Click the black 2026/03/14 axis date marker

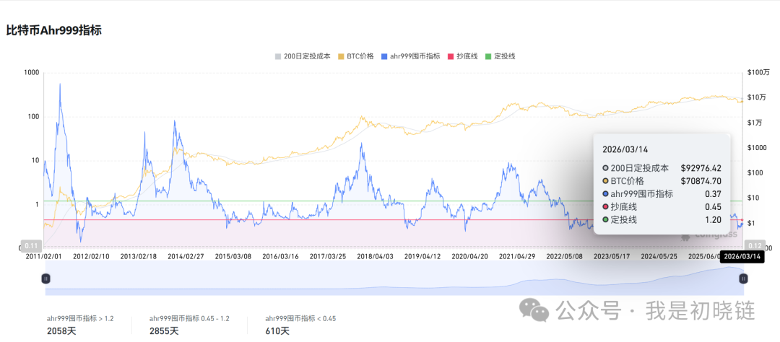coord(742,257)
